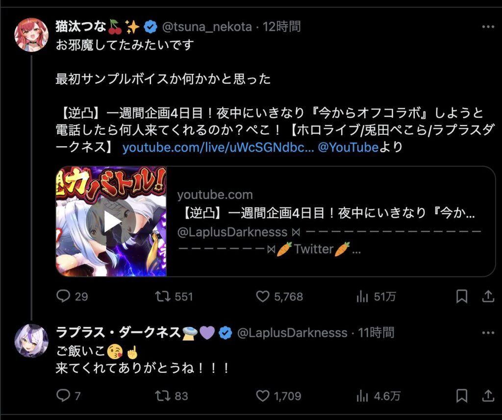The image size is (502, 420).
Task: Play the YouTube video thumbnail preview
Action: [x=111, y=221]
